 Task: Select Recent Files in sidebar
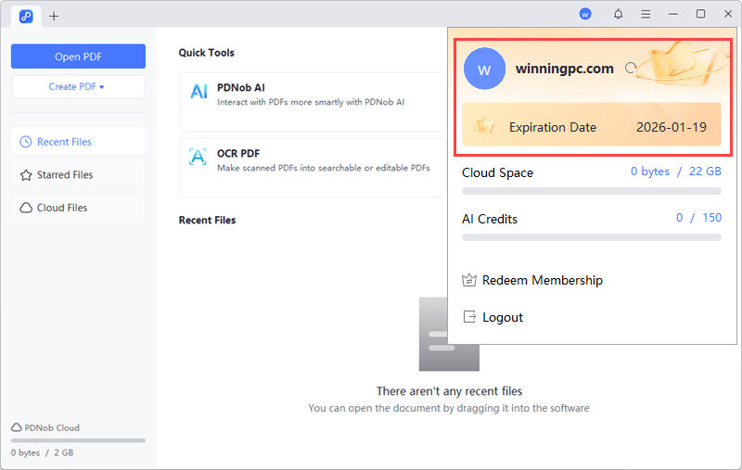pos(78,142)
